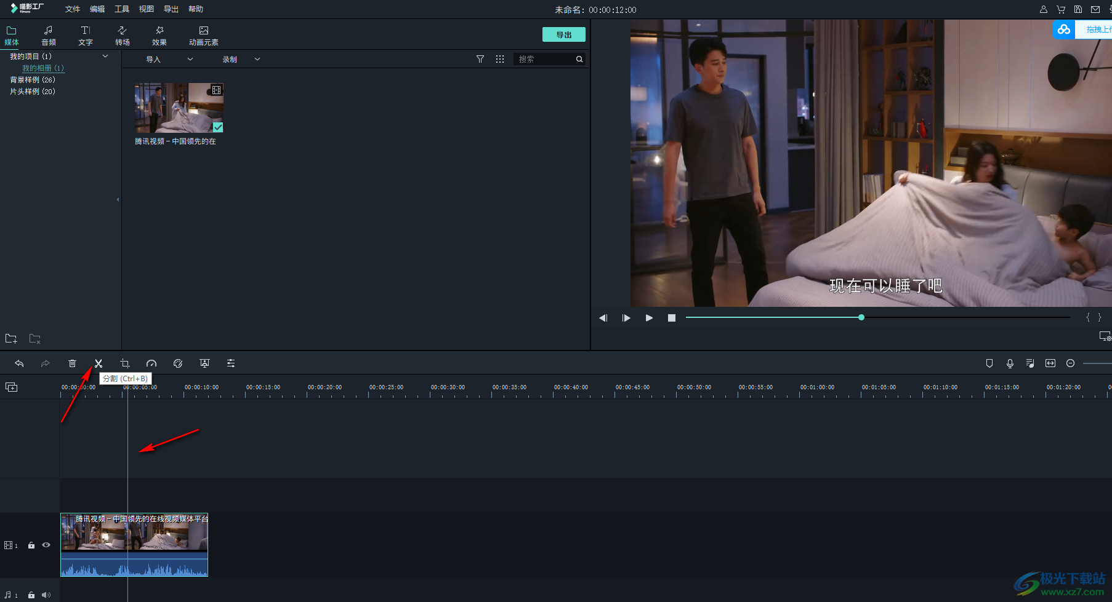Open the 工具 menu

122,9
